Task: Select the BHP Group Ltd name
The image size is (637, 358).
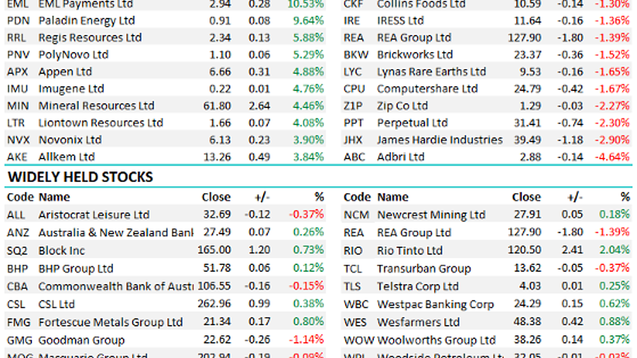Action: coord(75,269)
